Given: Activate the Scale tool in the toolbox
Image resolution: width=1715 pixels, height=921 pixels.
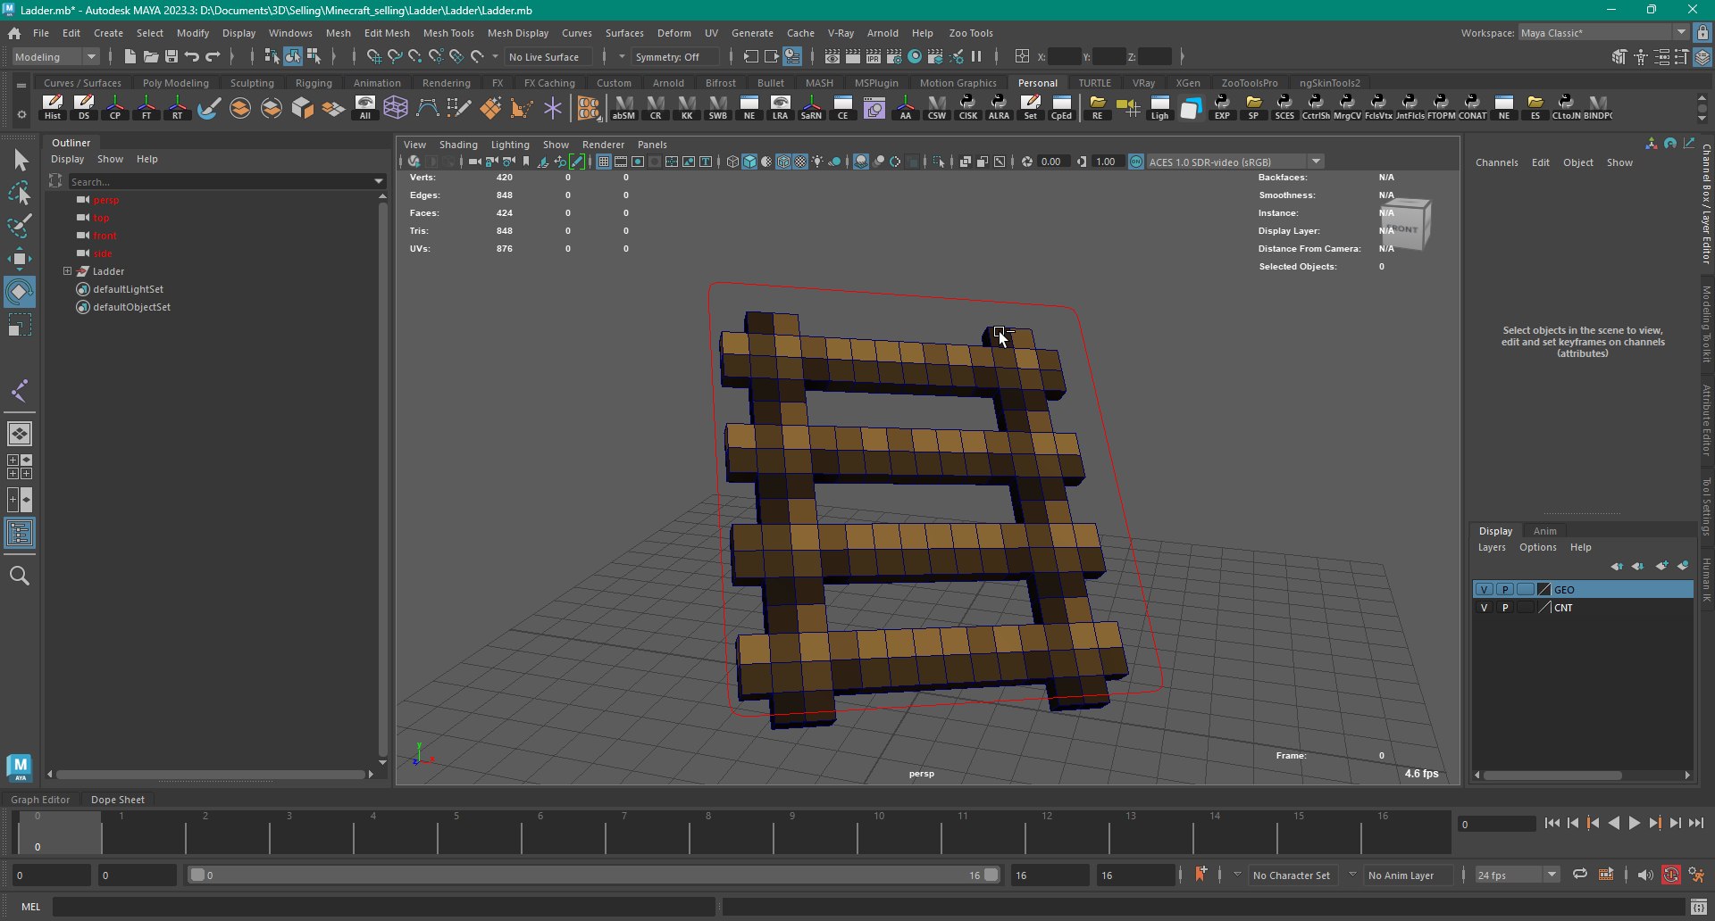Looking at the screenshot, I should coord(20,325).
